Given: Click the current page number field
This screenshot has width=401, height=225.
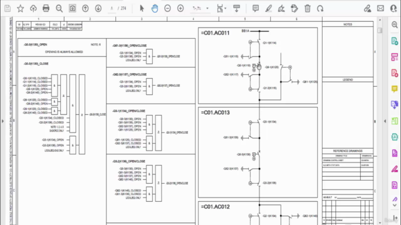Looking at the screenshot, I should click(x=112, y=8).
